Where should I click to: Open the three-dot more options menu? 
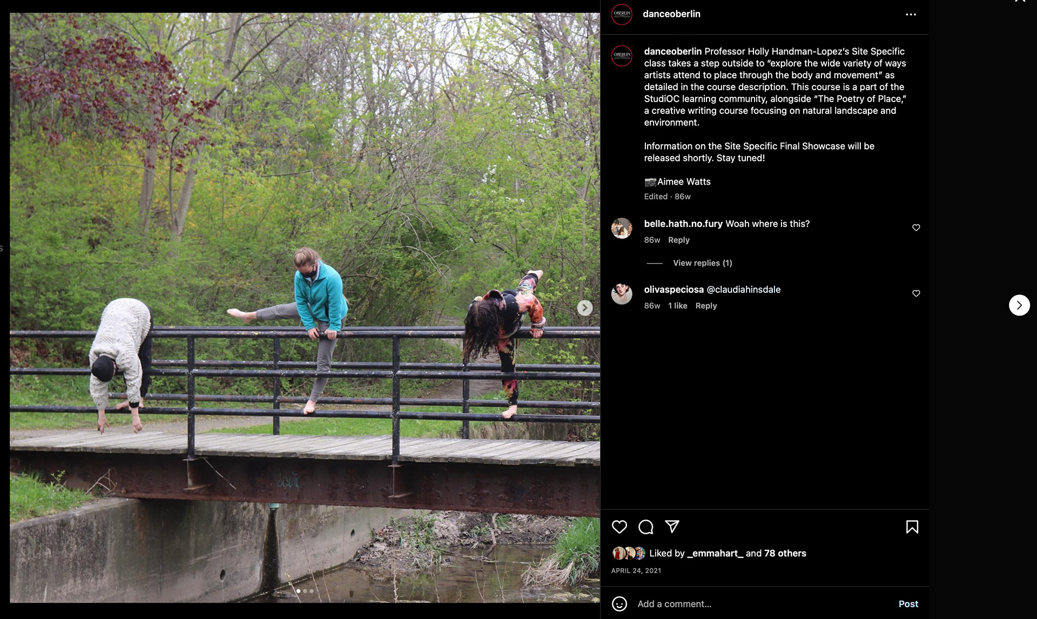click(911, 15)
